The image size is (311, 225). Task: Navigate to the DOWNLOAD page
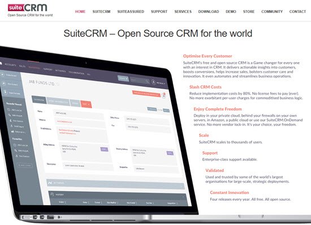pos(209,12)
